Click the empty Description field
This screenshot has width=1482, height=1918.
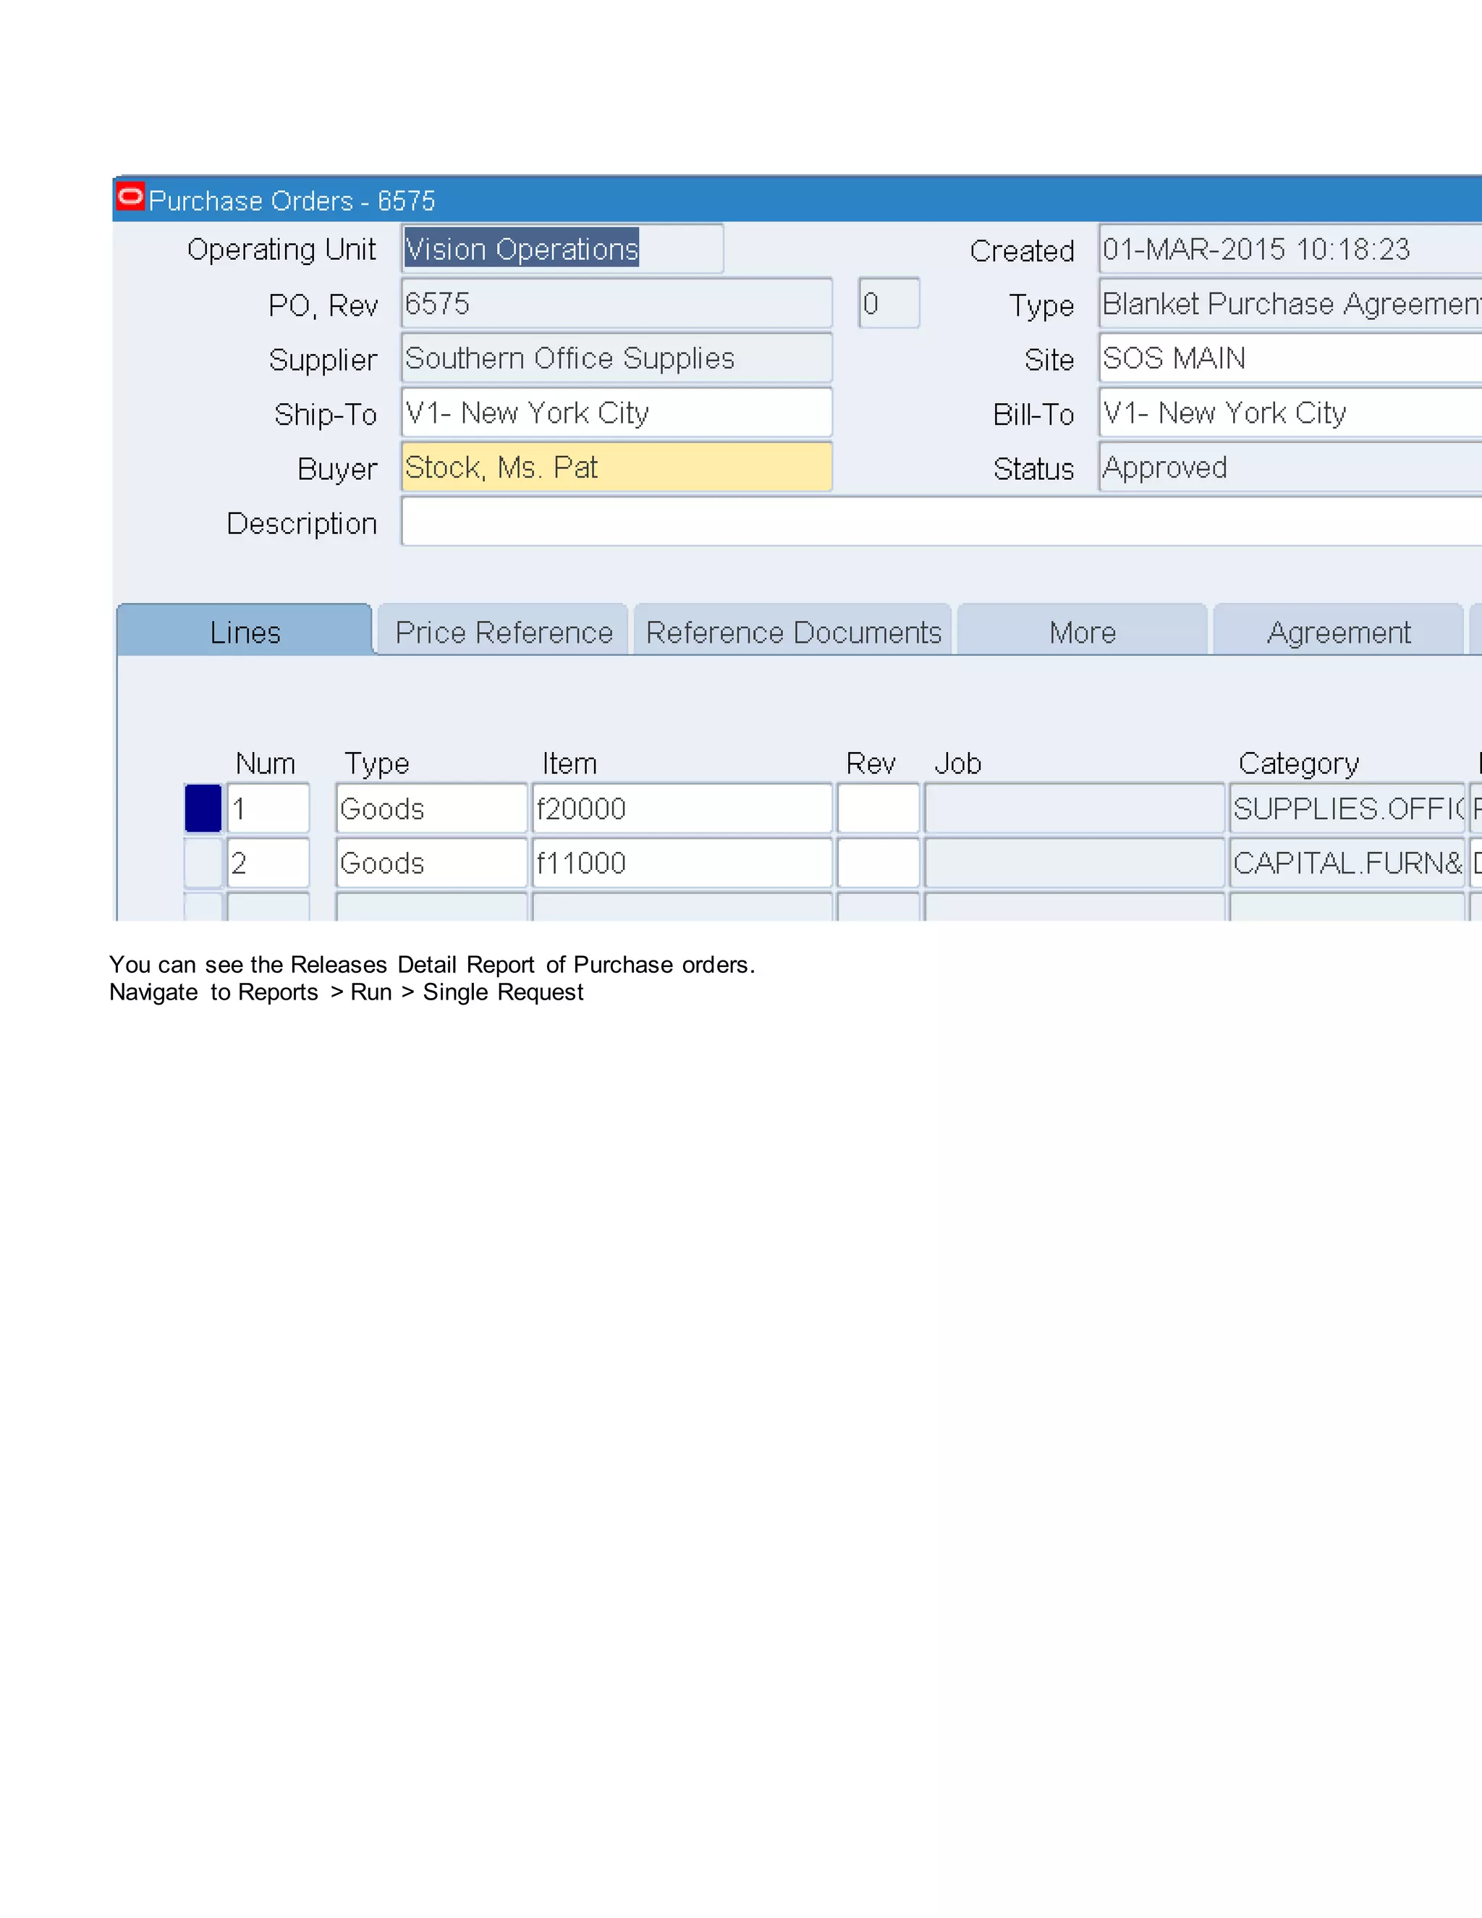tap(941, 522)
